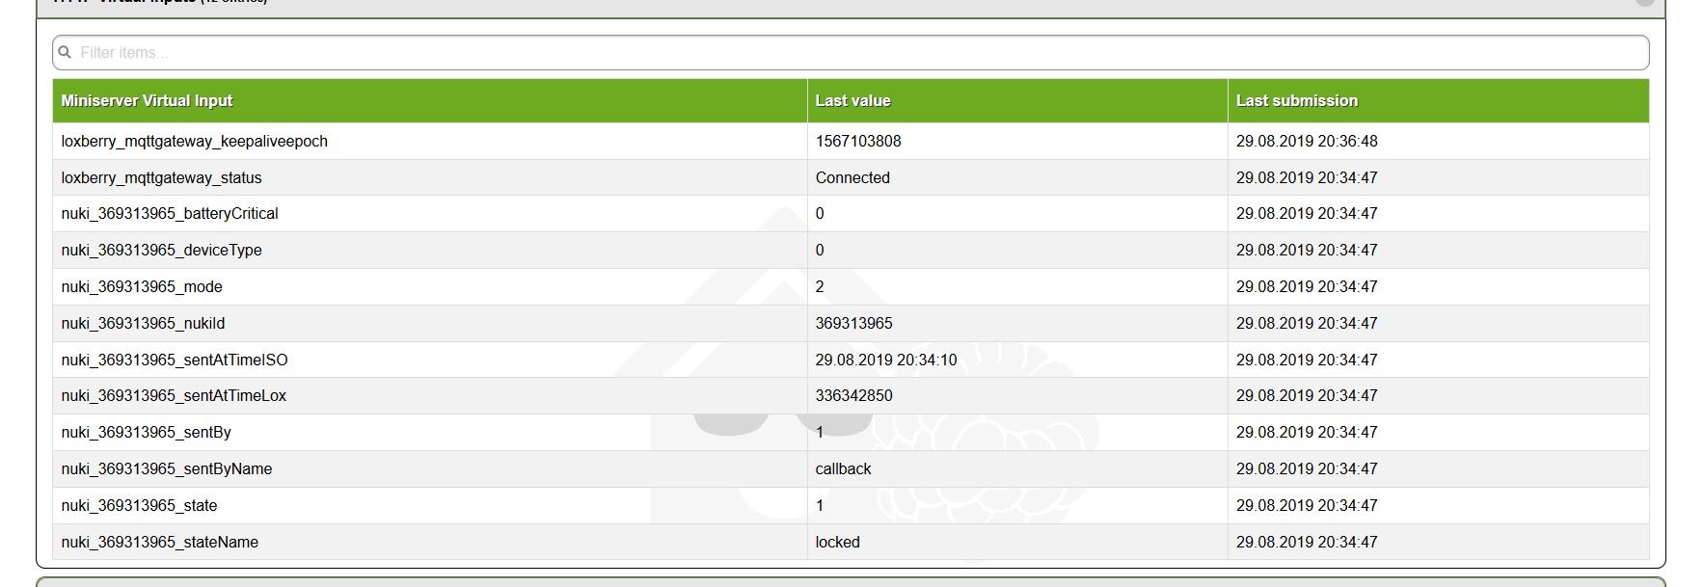Sort by Miniserver Virtual Input column header
Image resolution: width=1704 pixels, height=587 pixels.
(x=147, y=100)
